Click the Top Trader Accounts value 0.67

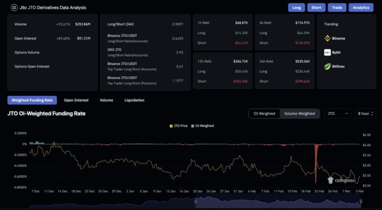180,66
